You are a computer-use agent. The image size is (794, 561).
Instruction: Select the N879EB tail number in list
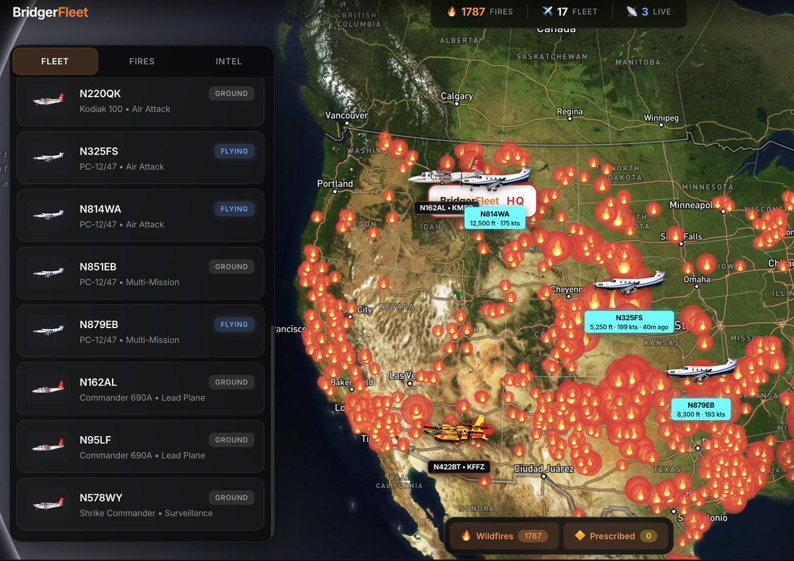99,324
